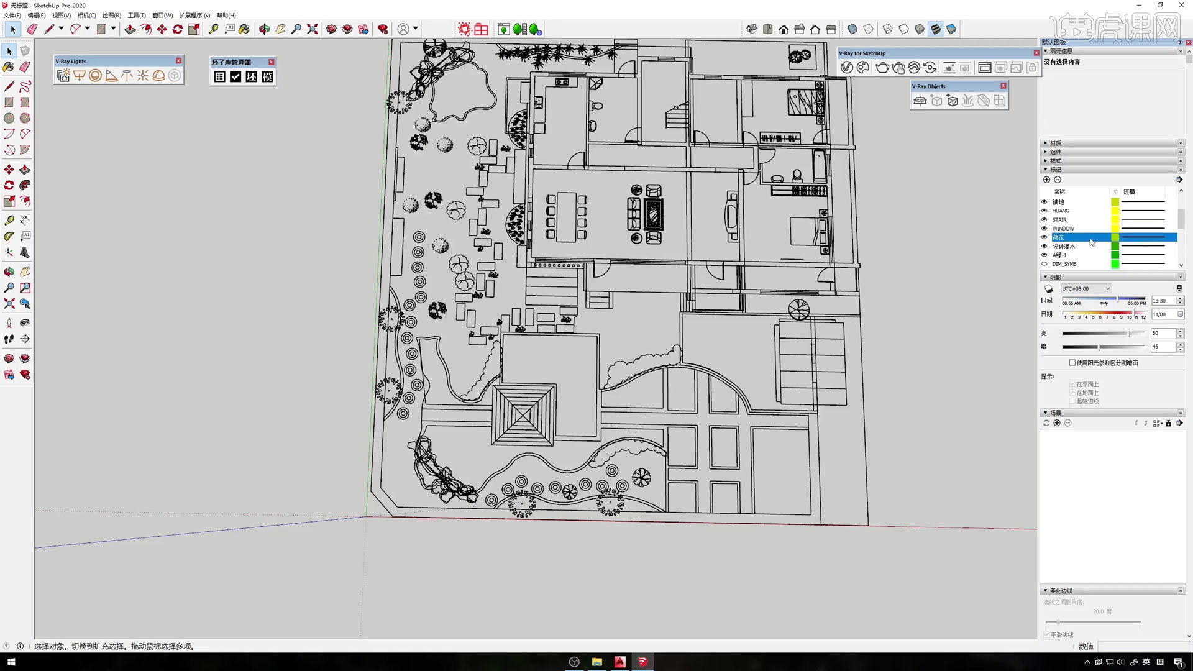Open the 编辑(E) menu
This screenshot has height=671, width=1193.
point(37,16)
